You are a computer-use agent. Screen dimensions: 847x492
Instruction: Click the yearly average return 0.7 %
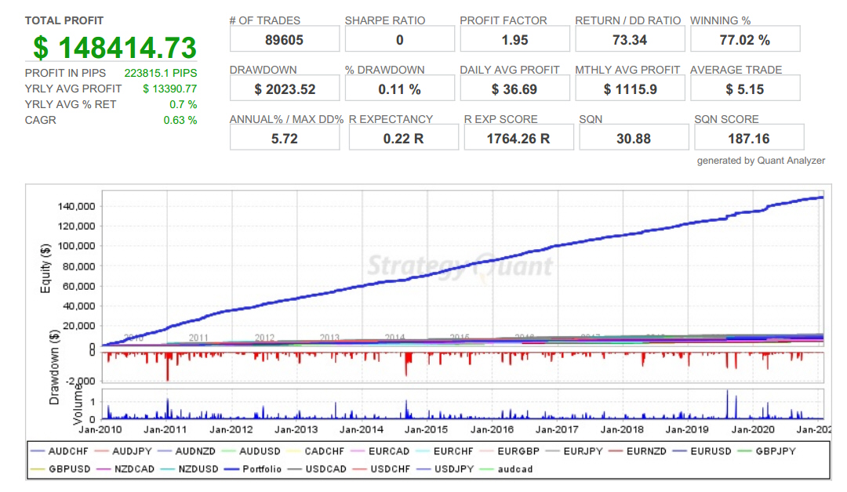click(x=183, y=105)
